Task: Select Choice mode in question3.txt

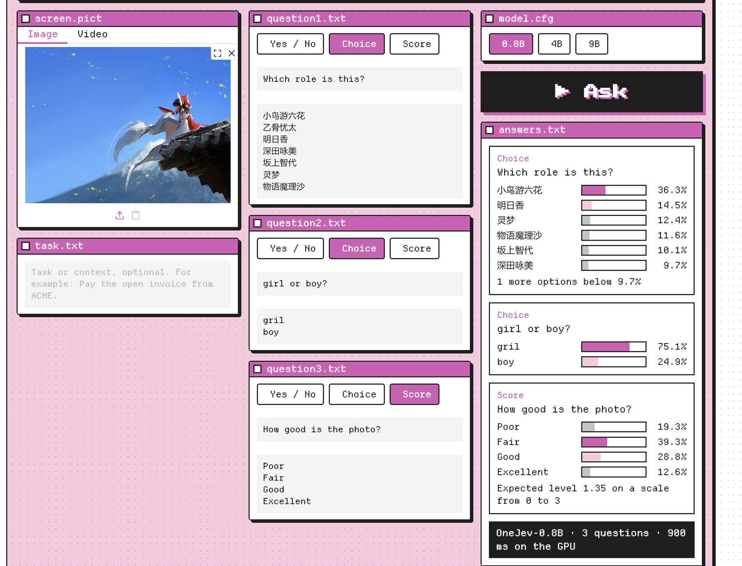Action: coord(357,394)
